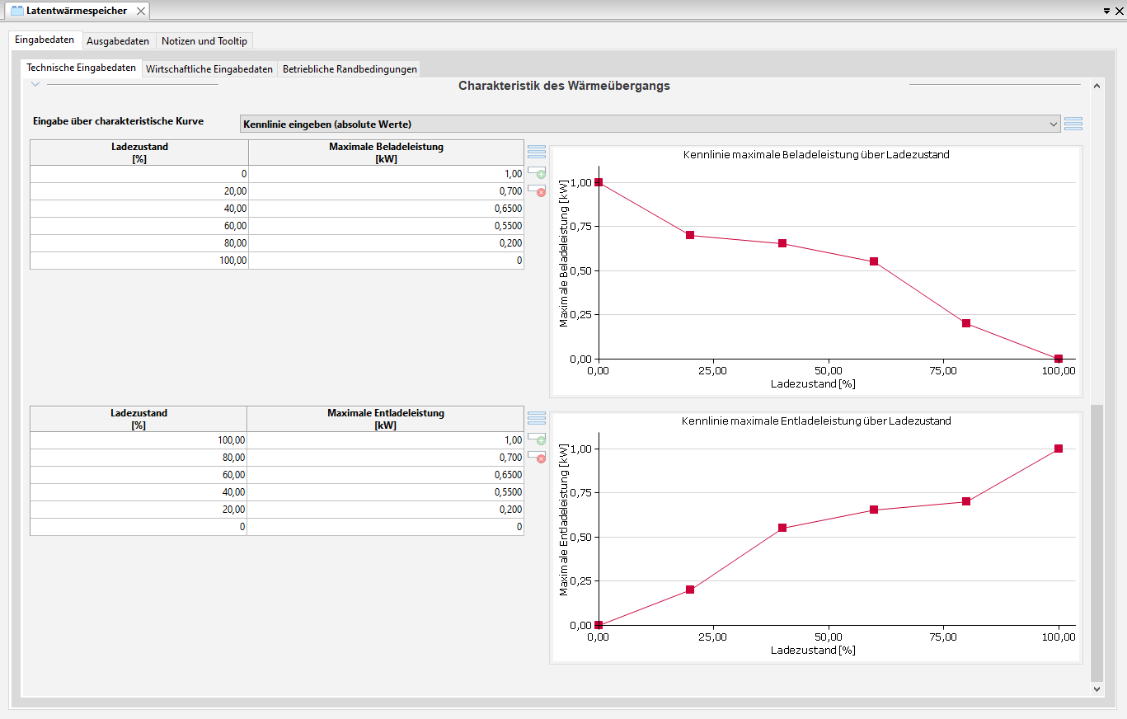
Task: Switch to the Ausgabedaten tab
Action: pyautogui.click(x=118, y=41)
